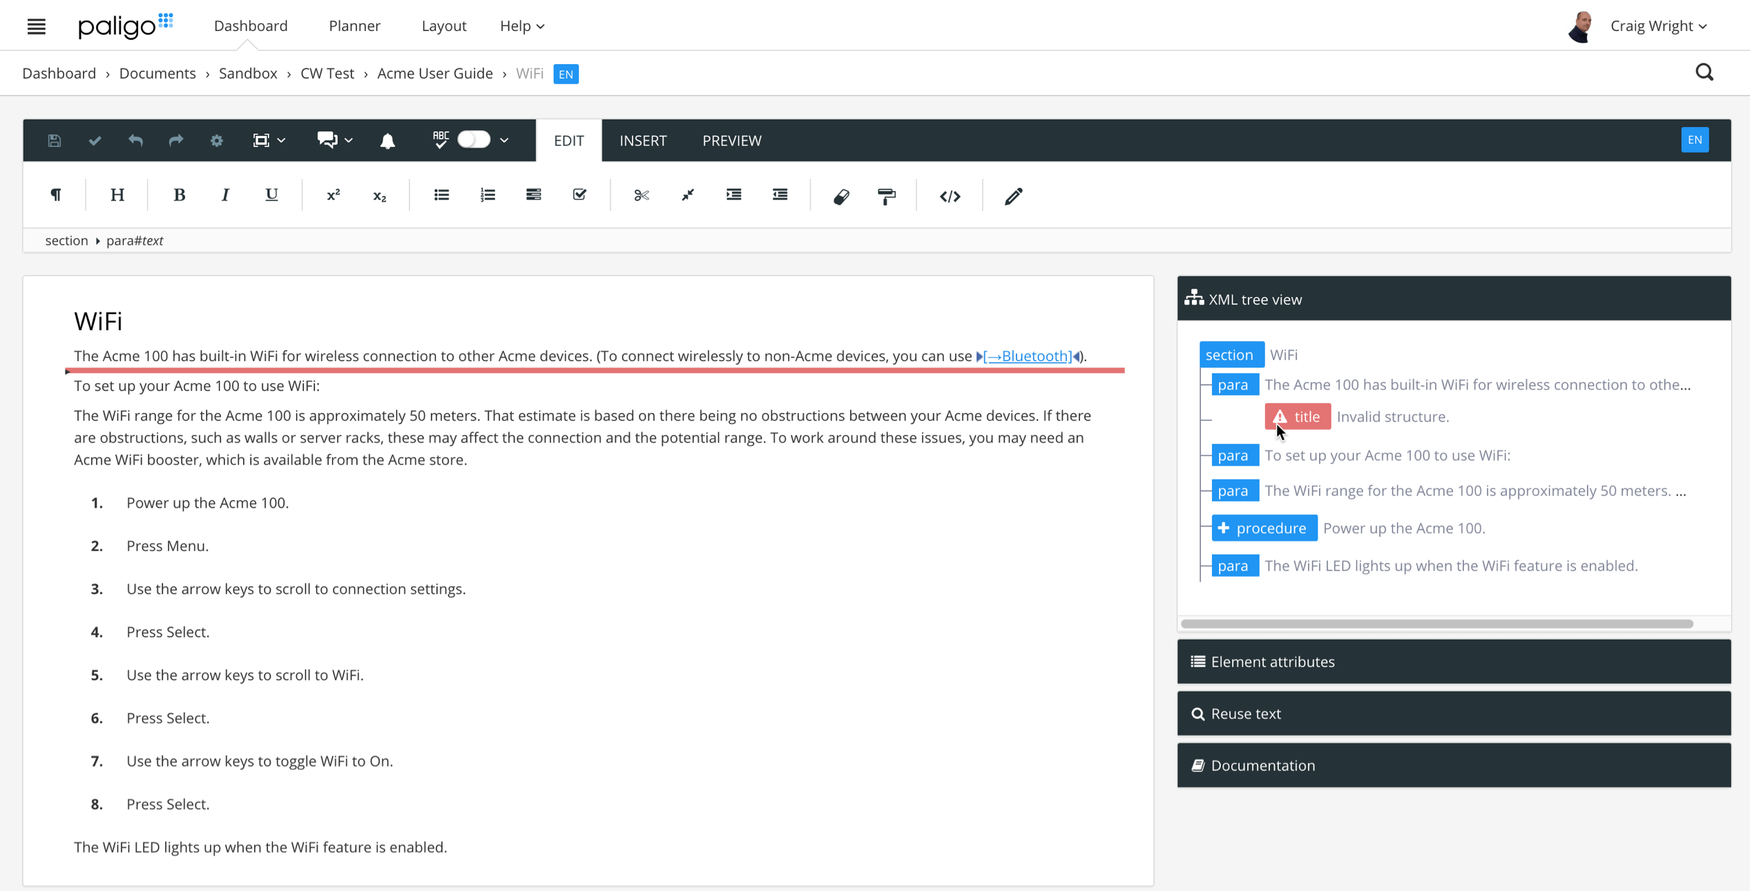
Task: Clear formatting with the eraser tool
Action: point(841,195)
